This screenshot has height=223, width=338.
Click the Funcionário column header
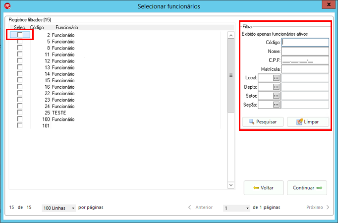point(67,27)
